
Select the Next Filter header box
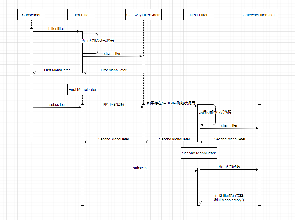(199, 15)
